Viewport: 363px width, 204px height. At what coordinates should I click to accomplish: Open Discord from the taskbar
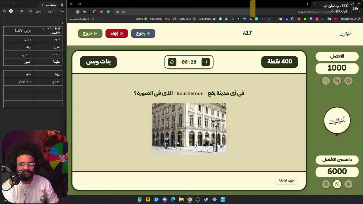pyautogui.click(x=164, y=199)
